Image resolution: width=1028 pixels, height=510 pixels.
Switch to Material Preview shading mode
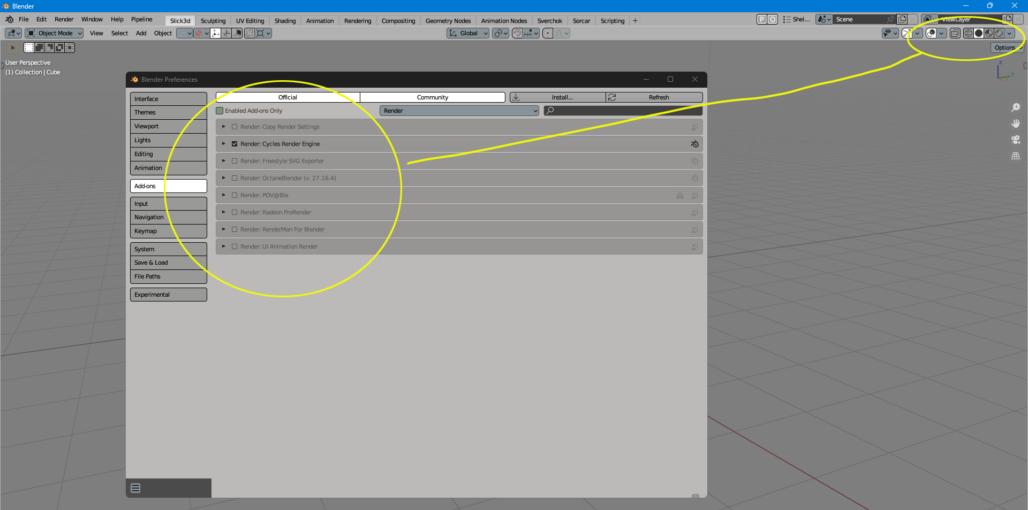[x=989, y=33]
